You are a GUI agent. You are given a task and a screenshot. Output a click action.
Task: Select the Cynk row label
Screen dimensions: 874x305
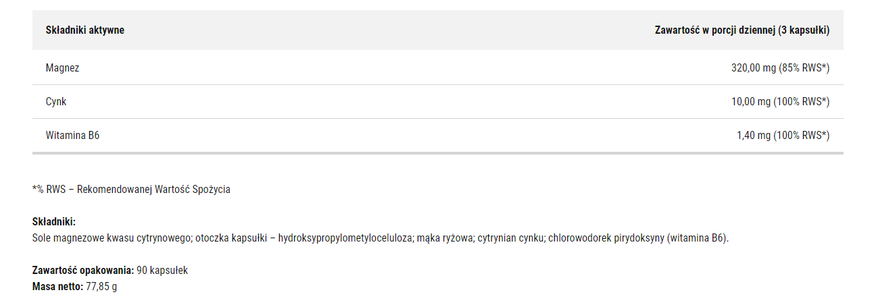coord(55,101)
